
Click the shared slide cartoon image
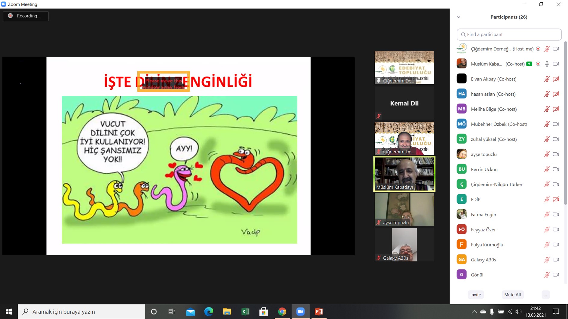[179, 170]
